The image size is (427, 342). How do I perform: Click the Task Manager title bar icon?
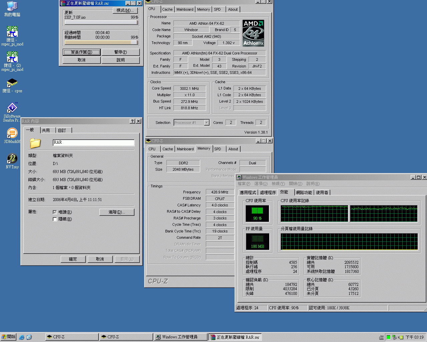click(239, 177)
